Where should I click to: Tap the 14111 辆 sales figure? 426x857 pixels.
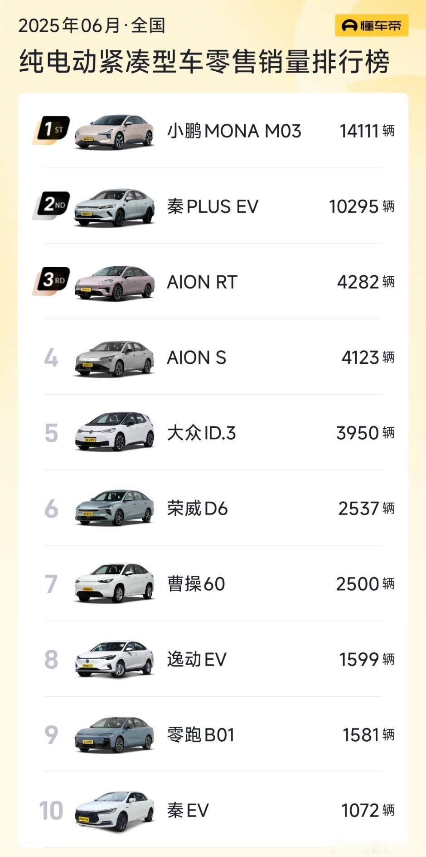pyautogui.click(x=367, y=131)
